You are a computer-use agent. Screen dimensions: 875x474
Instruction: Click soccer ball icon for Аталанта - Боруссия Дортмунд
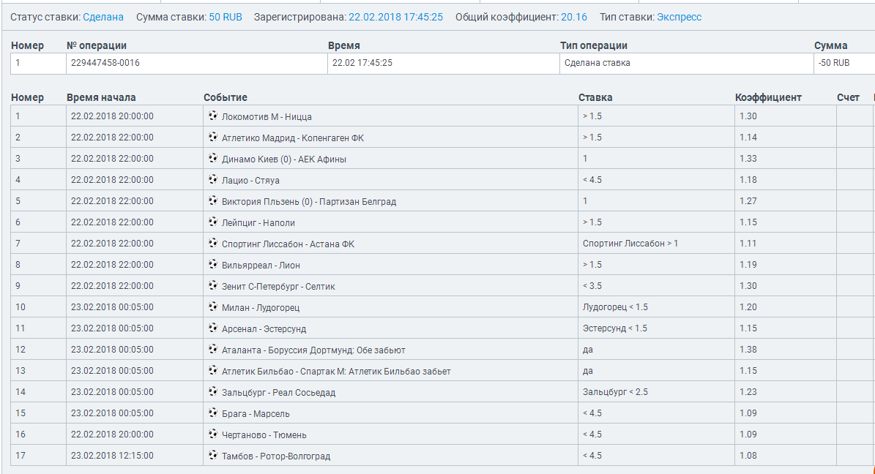[212, 348]
